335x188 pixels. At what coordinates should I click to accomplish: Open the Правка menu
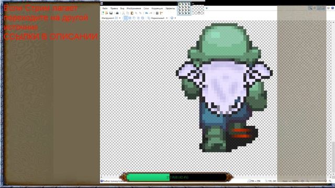[x=114, y=8]
